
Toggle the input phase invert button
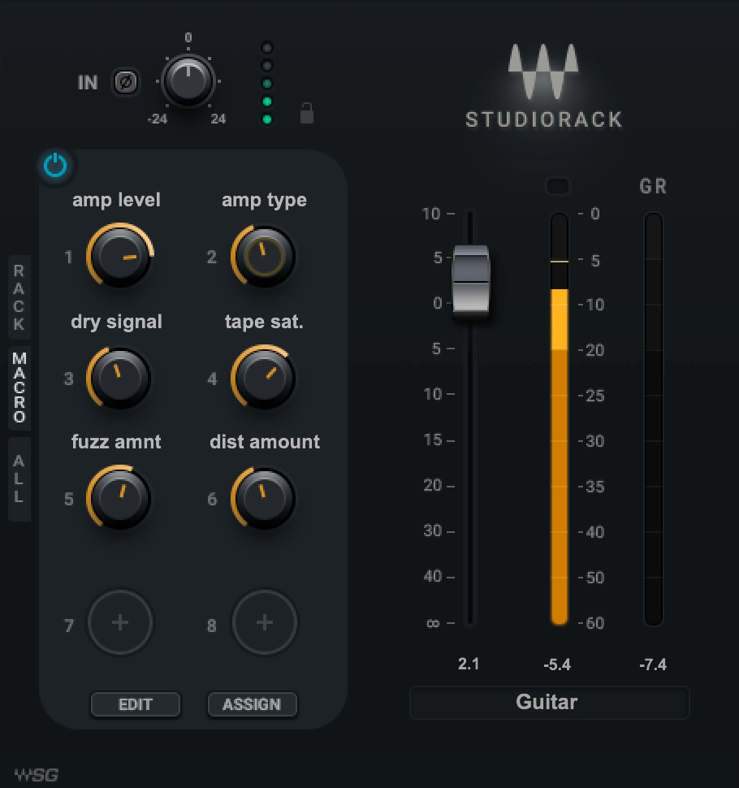pos(126,82)
